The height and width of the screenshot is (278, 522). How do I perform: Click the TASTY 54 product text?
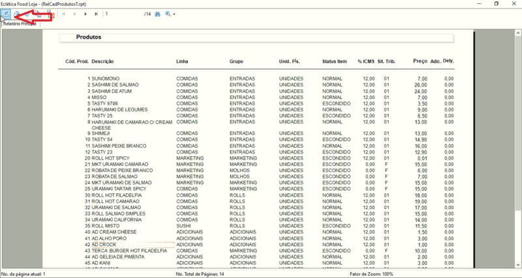click(x=102, y=139)
